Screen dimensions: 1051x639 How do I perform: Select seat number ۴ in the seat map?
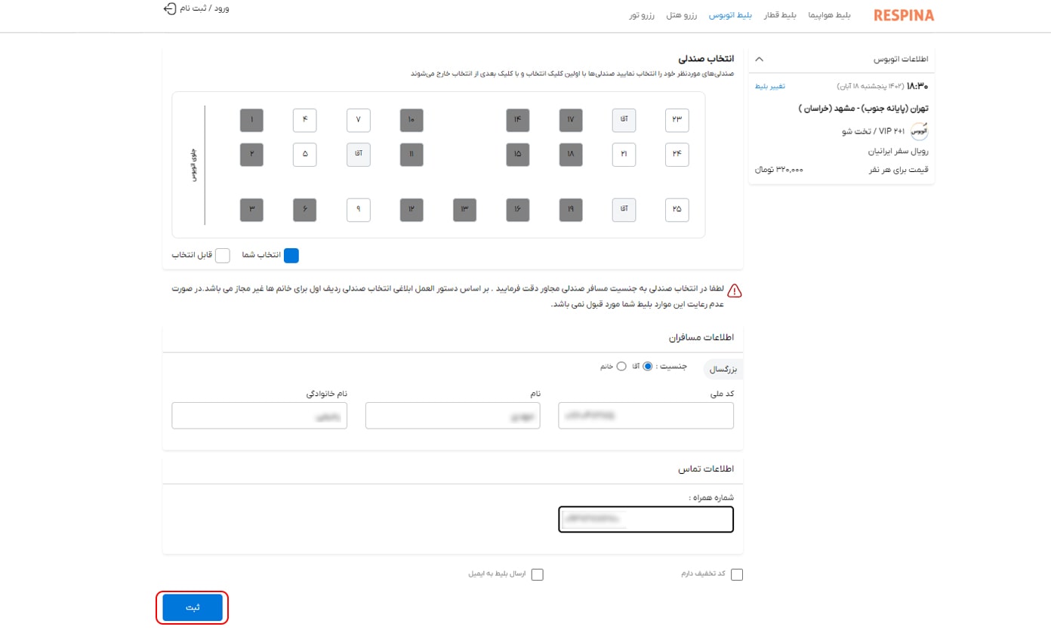tap(305, 120)
